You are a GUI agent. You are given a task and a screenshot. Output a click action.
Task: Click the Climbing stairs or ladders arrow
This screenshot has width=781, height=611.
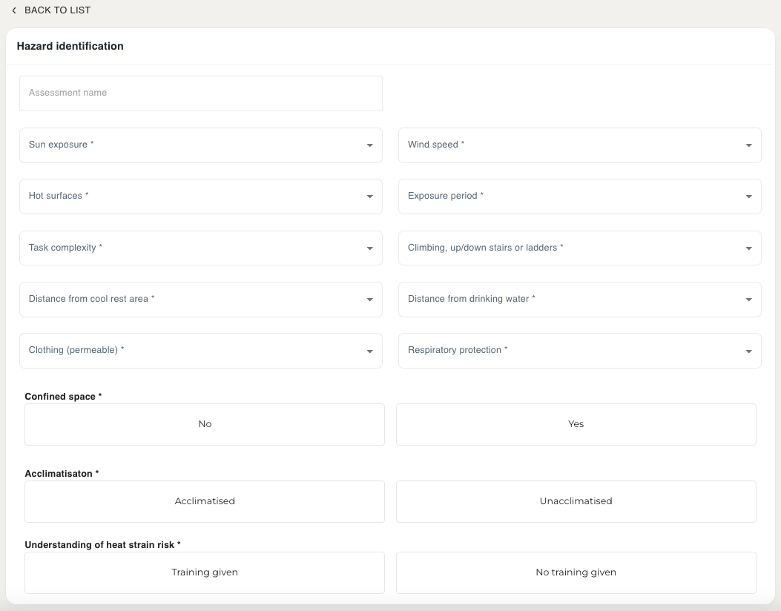pyautogui.click(x=748, y=248)
